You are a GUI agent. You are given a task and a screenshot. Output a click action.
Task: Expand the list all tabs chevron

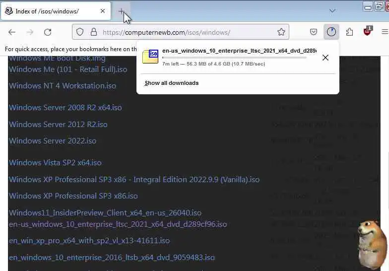click(332, 11)
